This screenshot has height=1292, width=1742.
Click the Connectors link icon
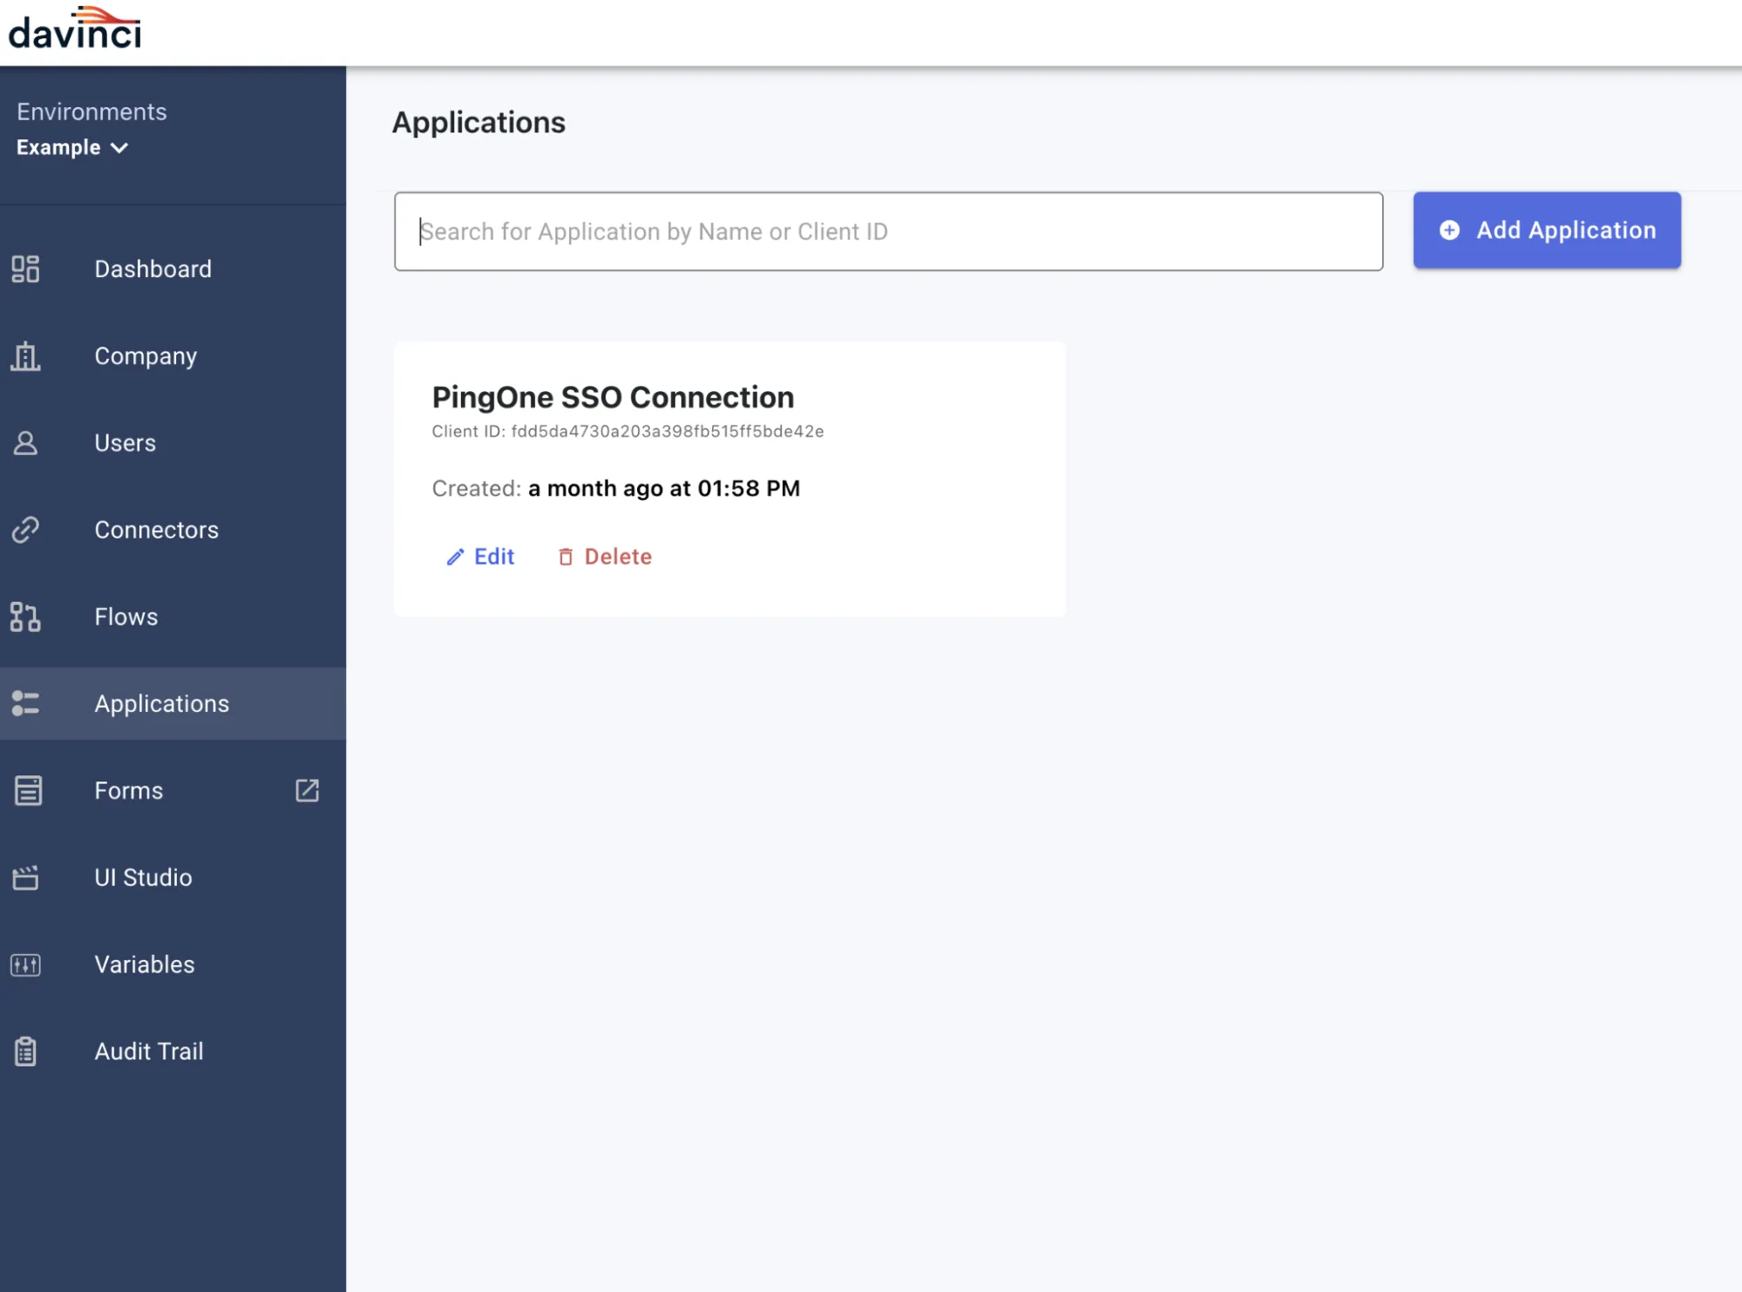point(25,530)
